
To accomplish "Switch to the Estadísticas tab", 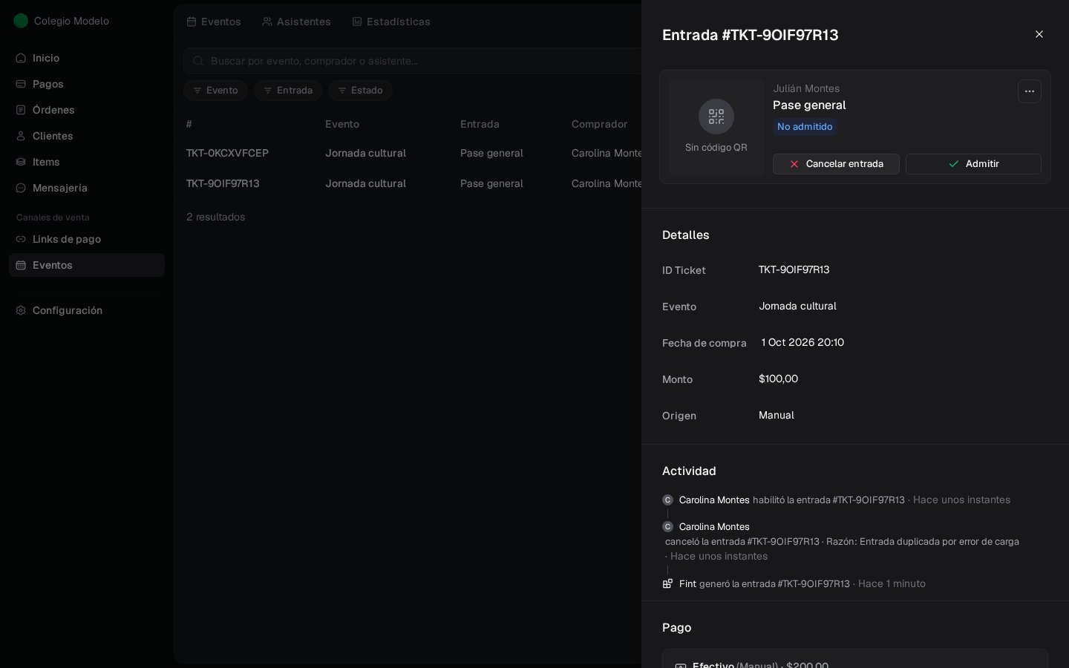I will [391, 22].
